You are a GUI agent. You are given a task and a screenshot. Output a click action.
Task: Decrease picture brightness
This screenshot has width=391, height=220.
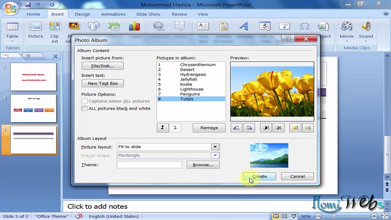[308, 128]
